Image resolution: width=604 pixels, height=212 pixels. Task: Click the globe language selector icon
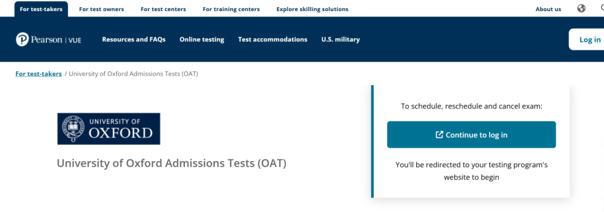point(581,8)
